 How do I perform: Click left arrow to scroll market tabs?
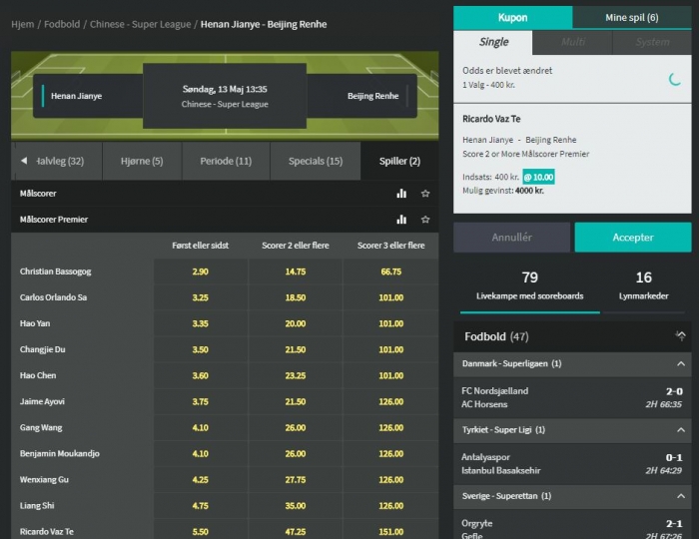coord(24,161)
